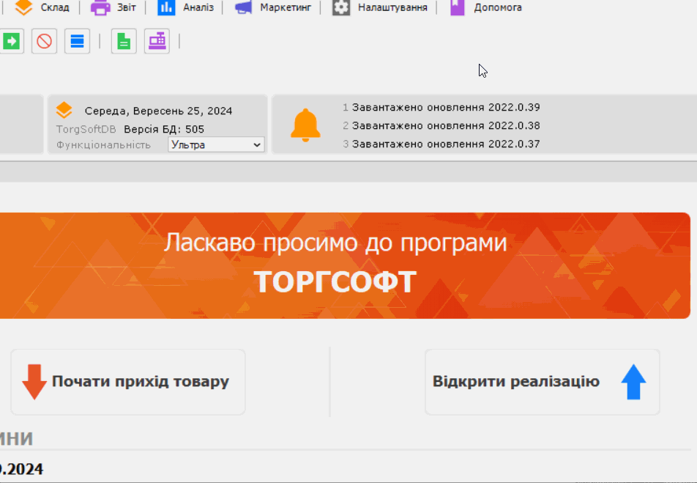
Task: Click update notice Завантажено оновлення 2022.0.39
Action: tap(442, 107)
